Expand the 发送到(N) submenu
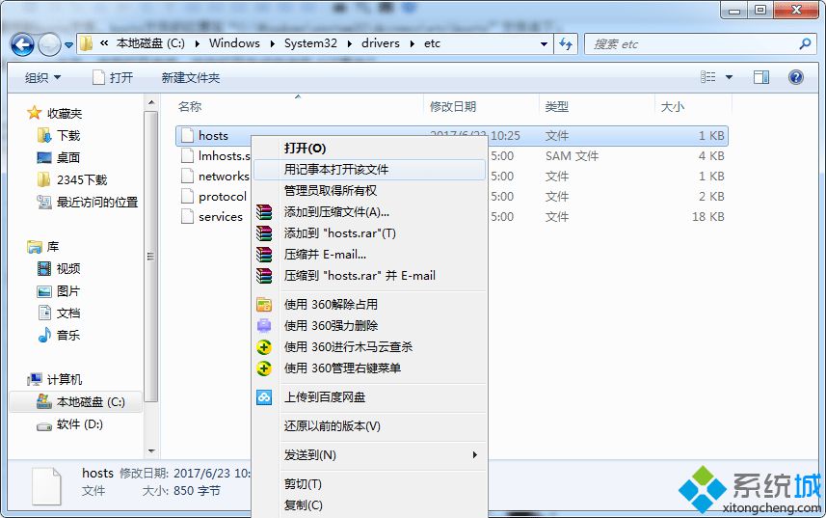 pyautogui.click(x=369, y=454)
